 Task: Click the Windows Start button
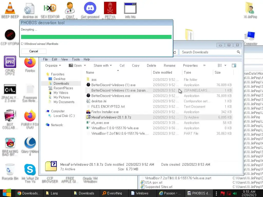(7, 193)
